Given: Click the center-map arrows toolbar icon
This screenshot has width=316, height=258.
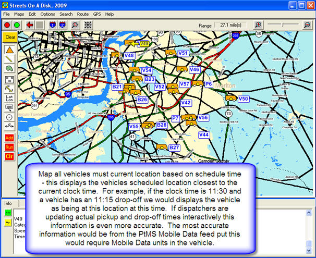Looking at the screenshot, I should pyautogui.click(x=88, y=25).
